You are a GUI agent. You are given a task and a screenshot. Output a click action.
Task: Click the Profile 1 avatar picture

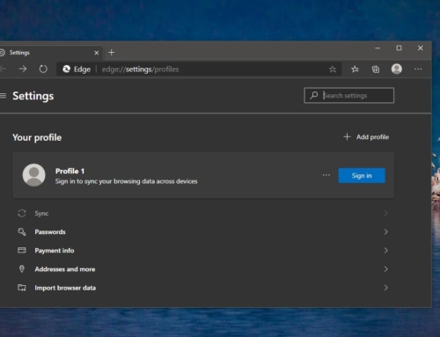coord(34,175)
